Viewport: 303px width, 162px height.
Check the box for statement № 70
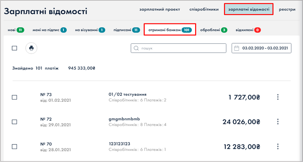[x=14, y=146]
